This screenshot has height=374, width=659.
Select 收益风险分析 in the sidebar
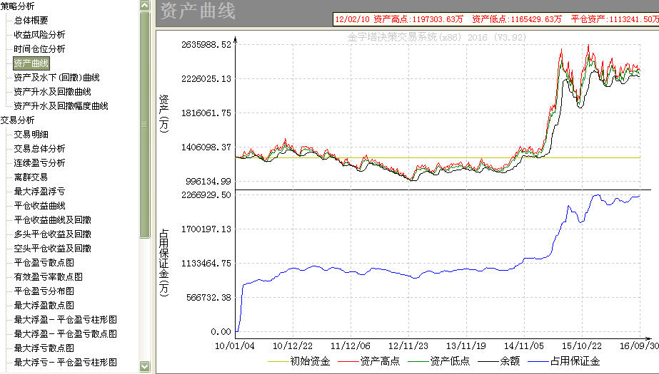[x=39, y=35]
